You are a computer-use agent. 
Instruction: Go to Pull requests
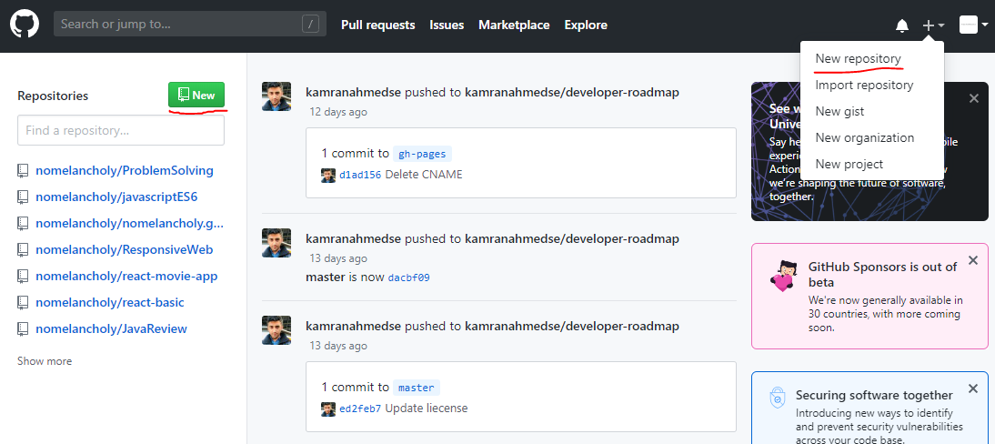pyautogui.click(x=378, y=25)
